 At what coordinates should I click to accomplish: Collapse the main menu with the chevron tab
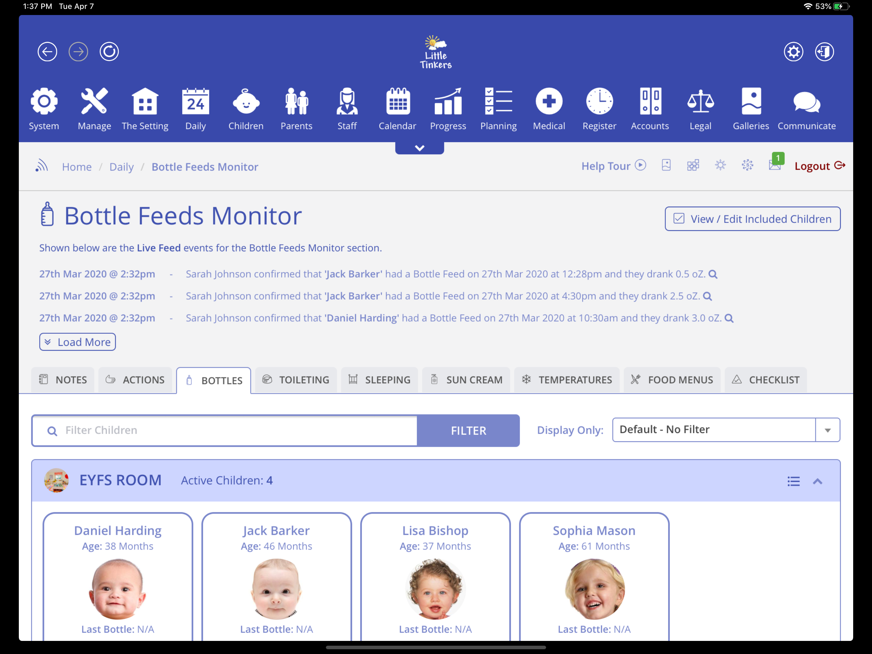point(419,148)
